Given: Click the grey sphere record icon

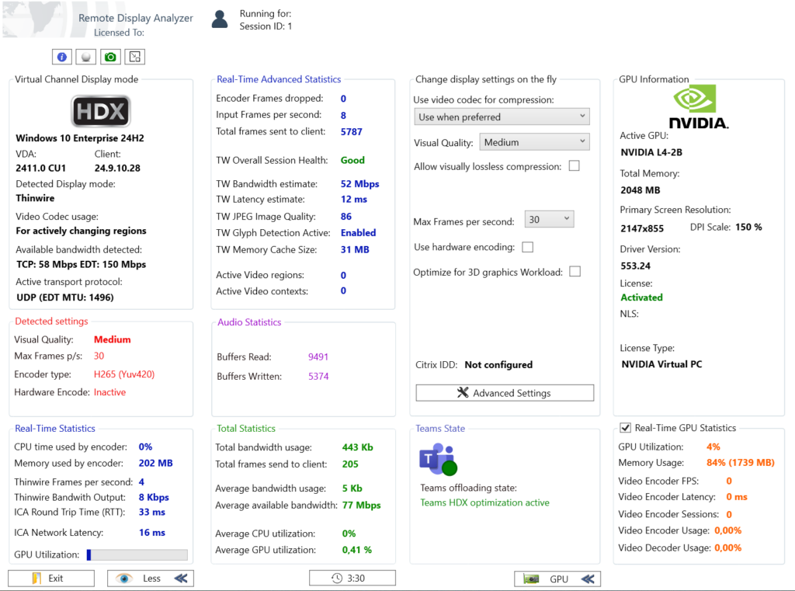Looking at the screenshot, I should point(86,57).
